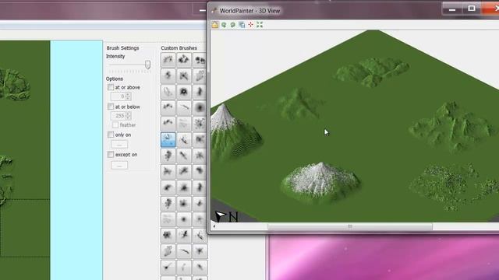Maximize the WorldPainter 3D View window
499x280 pixels.
point(471,9)
